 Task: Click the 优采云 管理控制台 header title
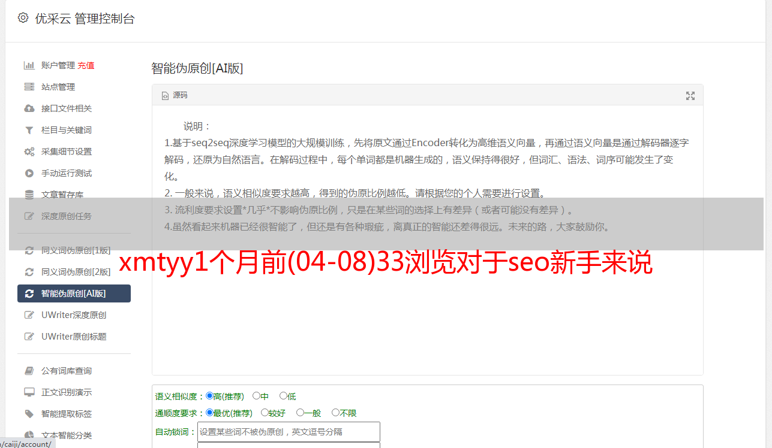click(x=85, y=19)
